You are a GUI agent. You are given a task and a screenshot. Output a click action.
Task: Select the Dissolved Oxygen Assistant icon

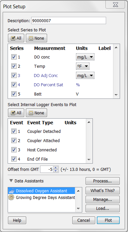12,191
